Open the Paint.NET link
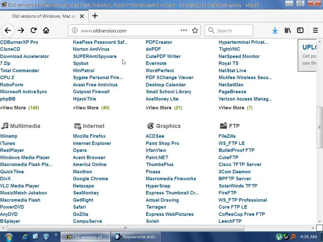 pyautogui.click(x=157, y=158)
